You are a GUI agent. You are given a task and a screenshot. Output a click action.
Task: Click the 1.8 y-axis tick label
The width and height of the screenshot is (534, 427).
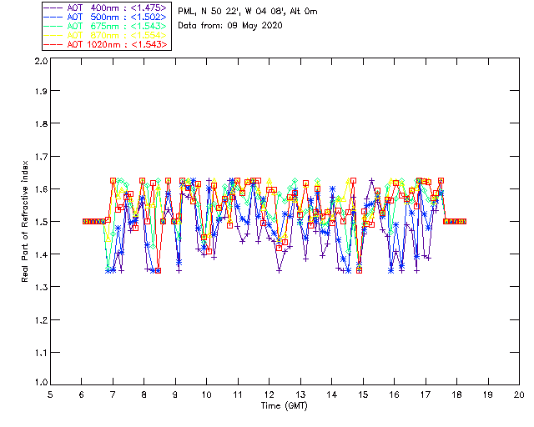coord(41,123)
